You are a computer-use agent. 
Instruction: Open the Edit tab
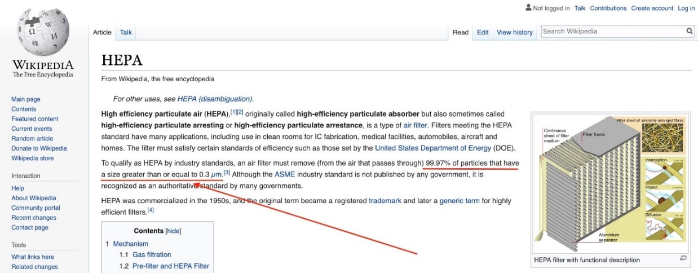483,32
